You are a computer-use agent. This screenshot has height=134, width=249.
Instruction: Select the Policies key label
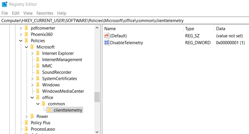[38, 41]
